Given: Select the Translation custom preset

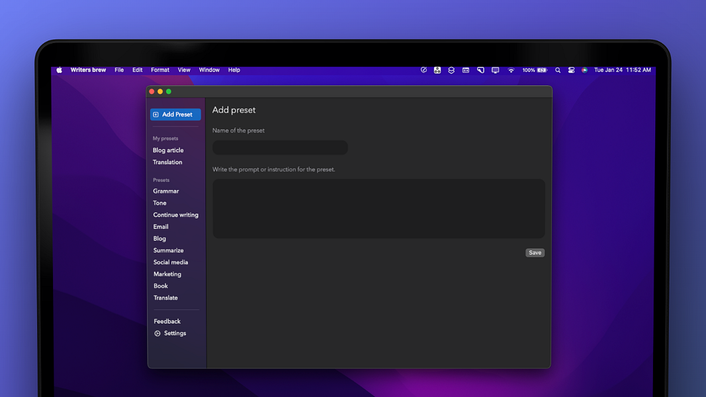Looking at the screenshot, I should 167,162.
